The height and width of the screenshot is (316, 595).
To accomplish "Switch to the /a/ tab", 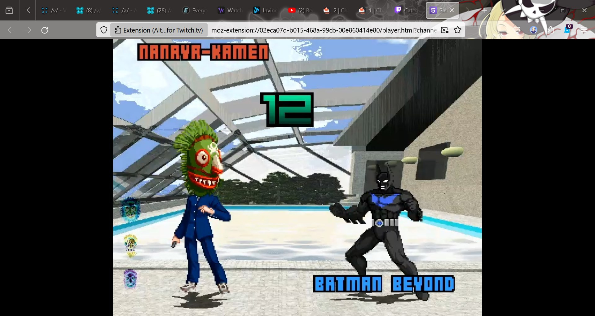I will click(124, 10).
